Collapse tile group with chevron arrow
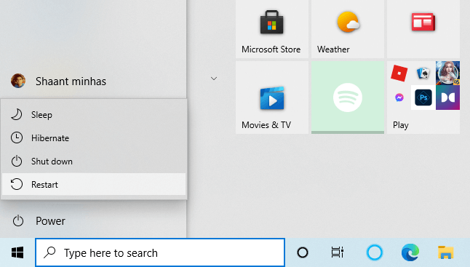The width and height of the screenshot is (470, 267). [x=214, y=79]
